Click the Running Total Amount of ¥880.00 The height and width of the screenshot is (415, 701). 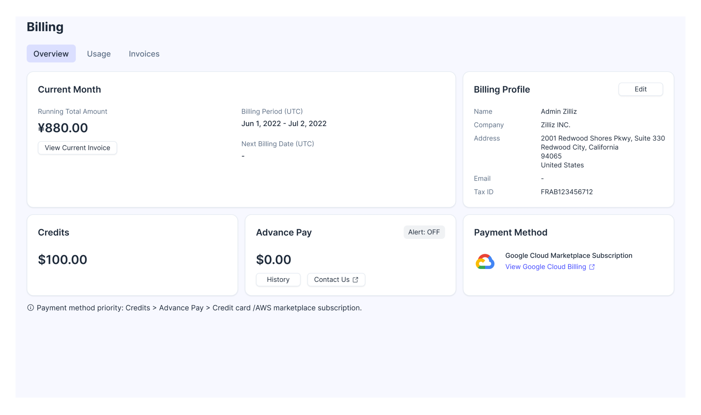(x=63, y=128)
